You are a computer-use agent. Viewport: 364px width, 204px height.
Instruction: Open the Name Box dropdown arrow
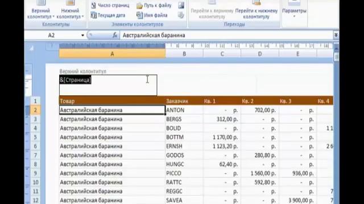82,35
